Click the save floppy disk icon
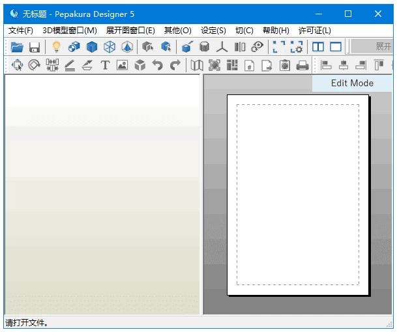The height and width of the screenshot is (332, 397). click(x=34, y=47)
